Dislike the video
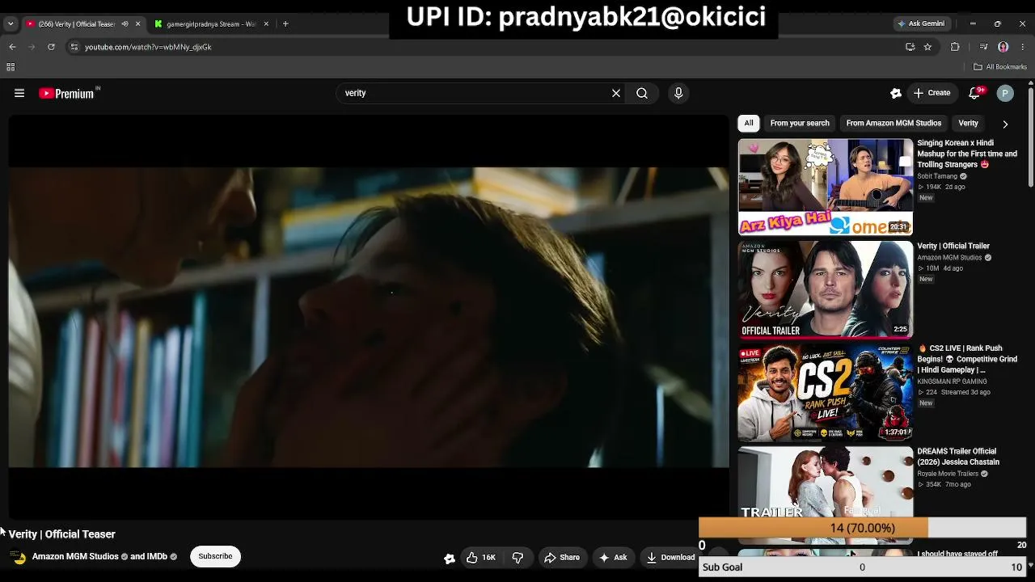1035x582 pixels. coord(518,558)
